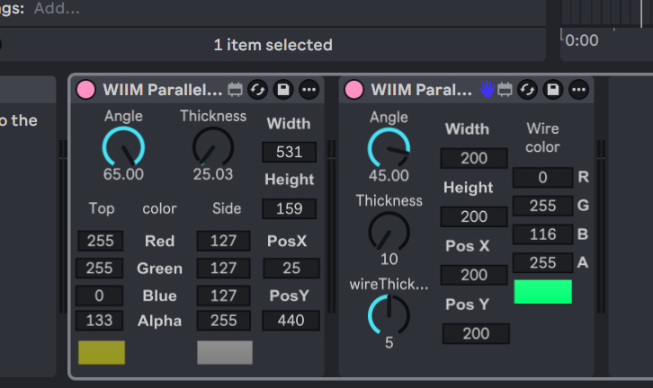The height and width of the screenshot is (388, 653).
Task: Click the blue hand icon on the second device
Action: tap(487, 89)
